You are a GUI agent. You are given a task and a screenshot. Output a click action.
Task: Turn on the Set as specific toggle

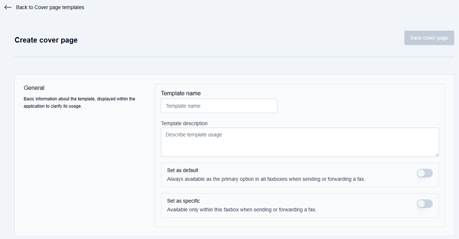pos(424,204)
